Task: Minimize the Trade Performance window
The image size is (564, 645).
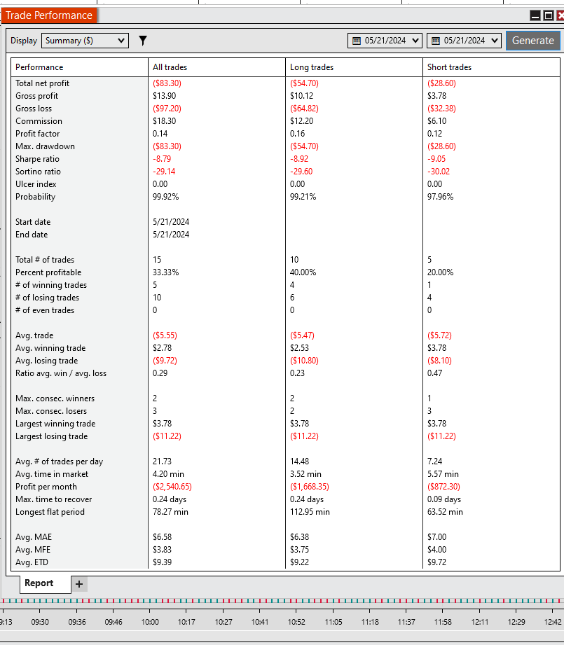Action: click(535, 15)
